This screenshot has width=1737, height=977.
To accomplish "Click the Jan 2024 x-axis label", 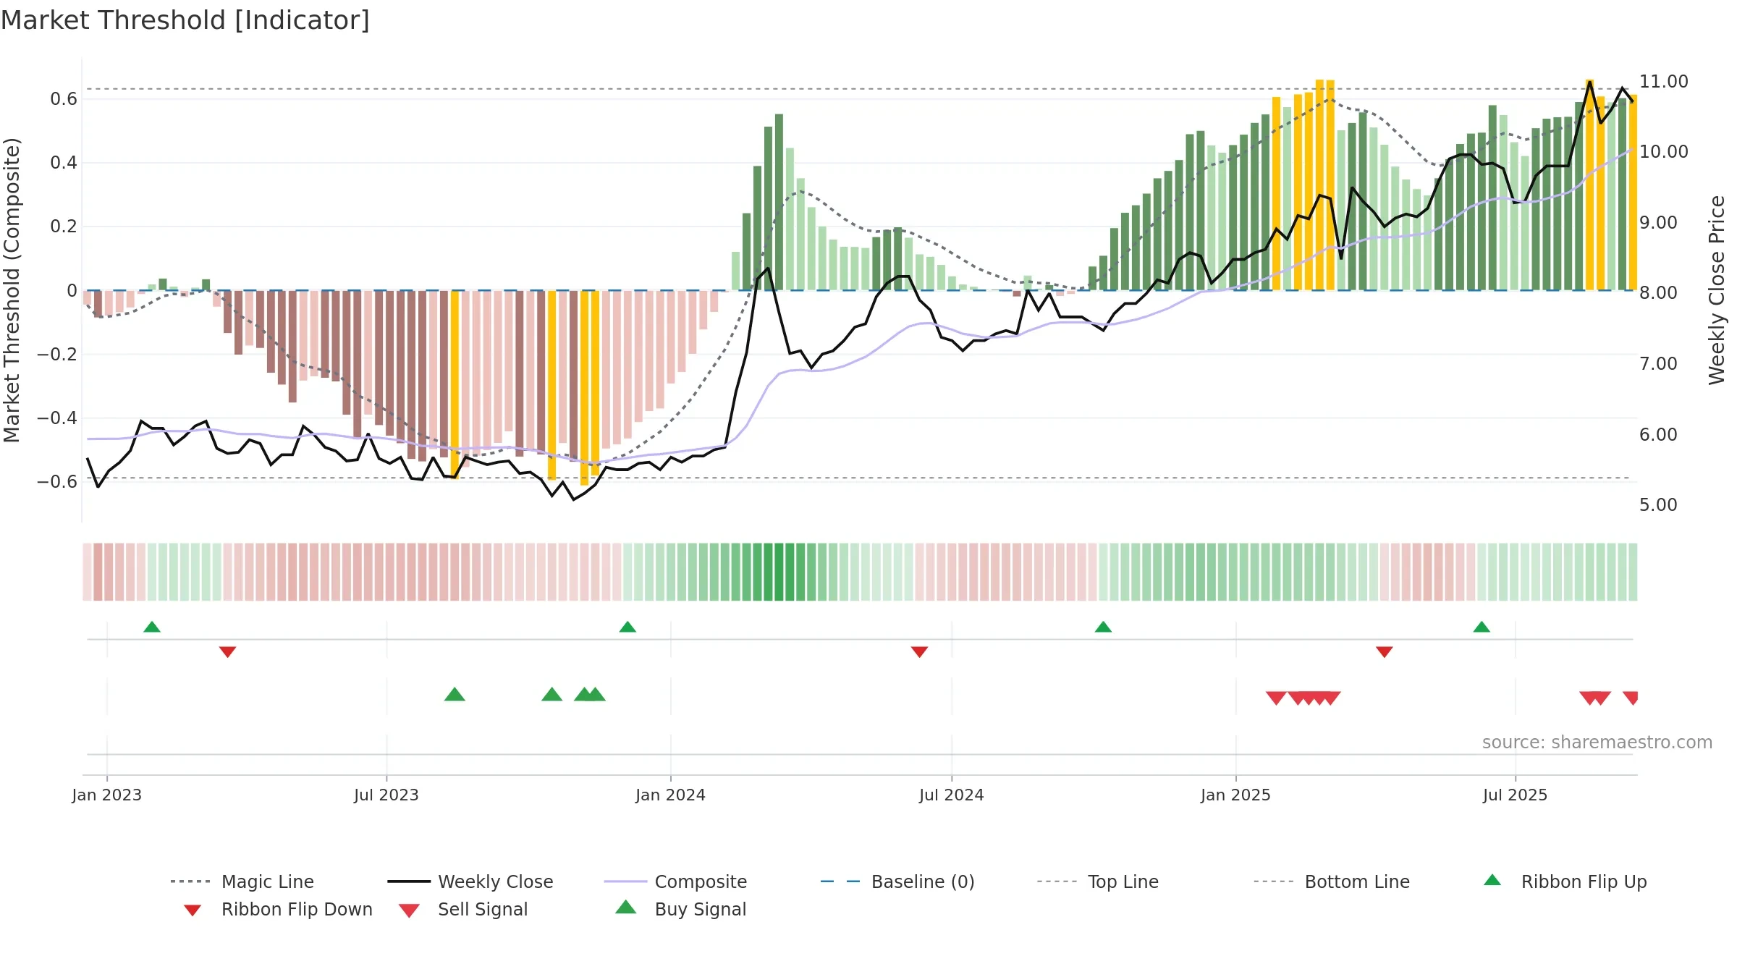I will (671, 795).
